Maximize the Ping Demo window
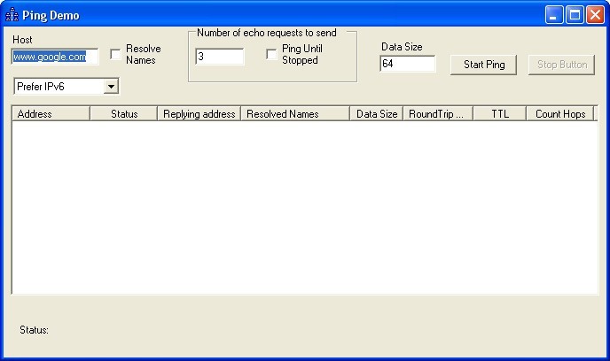 [575, 15]
